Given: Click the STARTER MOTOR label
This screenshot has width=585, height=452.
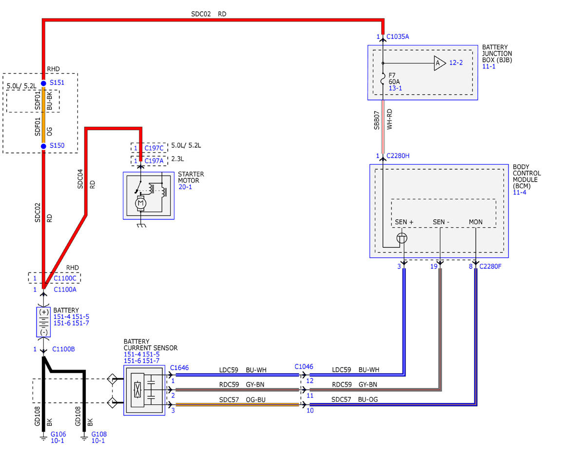Looking at the screenshot, I should pyautogui.click(x=191, y=177).
